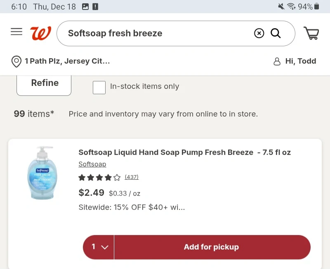This screenshot has height=269, width=330.
Task: Open the Softsoap brand link
Action: click(x=92, y=164)
